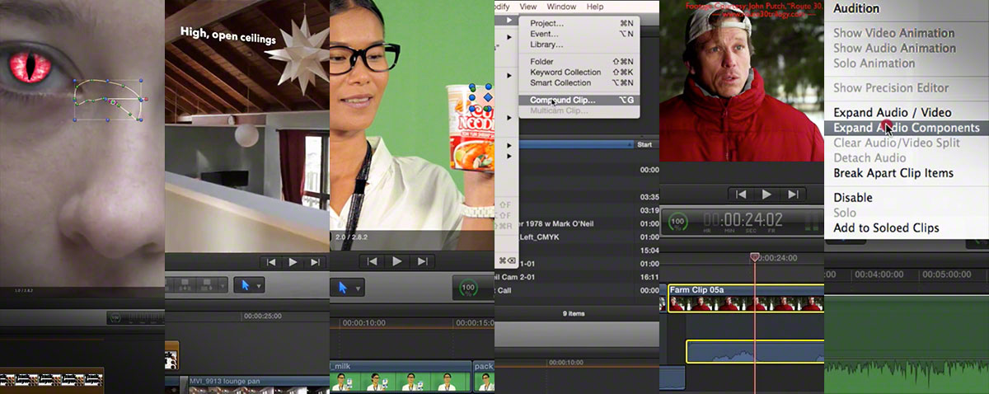Select the yellow-outlined audio clip below Farm Clip 05a

tap(755, 352)
